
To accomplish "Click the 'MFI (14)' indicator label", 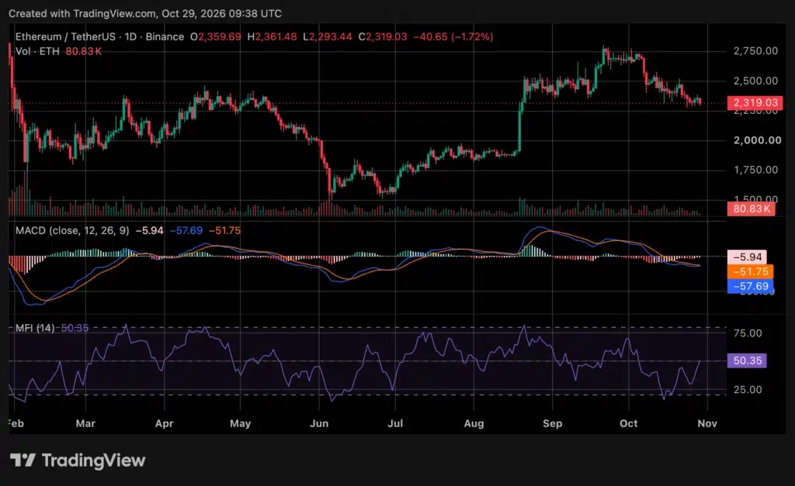I will tap(35, 328).
